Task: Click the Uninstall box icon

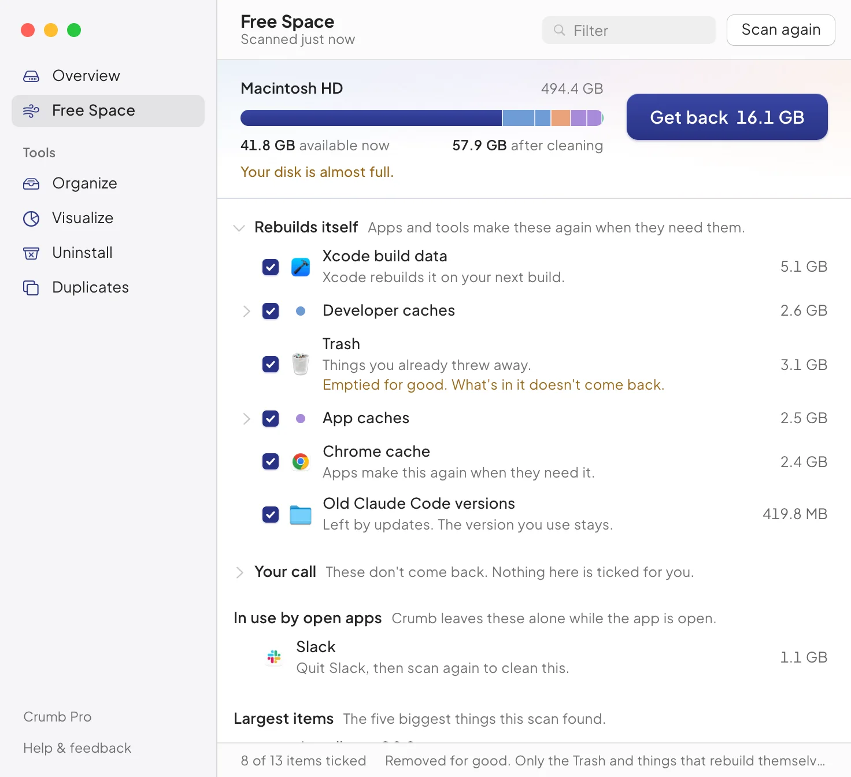Action: pyautogui.click(x=31, y=253)
